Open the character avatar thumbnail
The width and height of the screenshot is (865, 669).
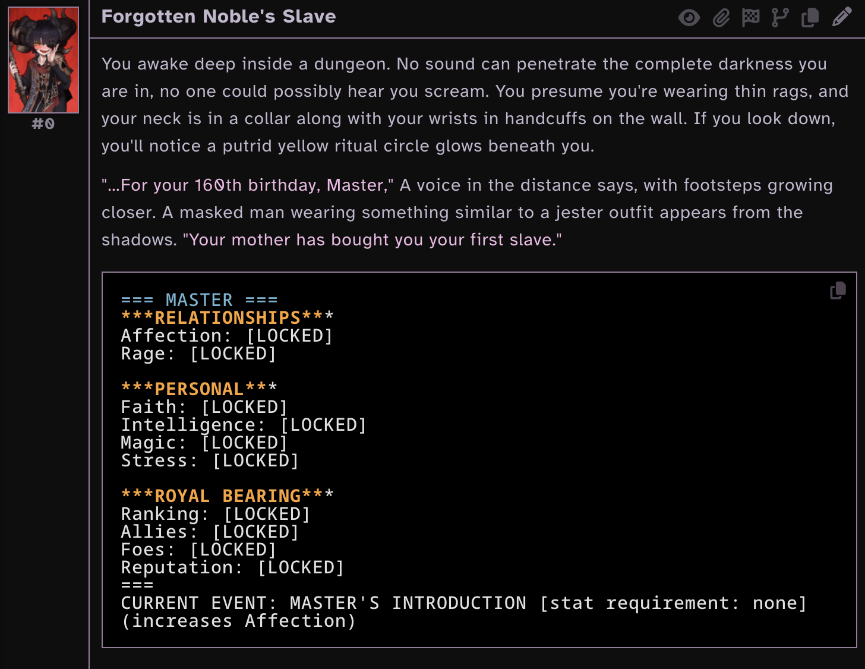[x=43, y=60]
